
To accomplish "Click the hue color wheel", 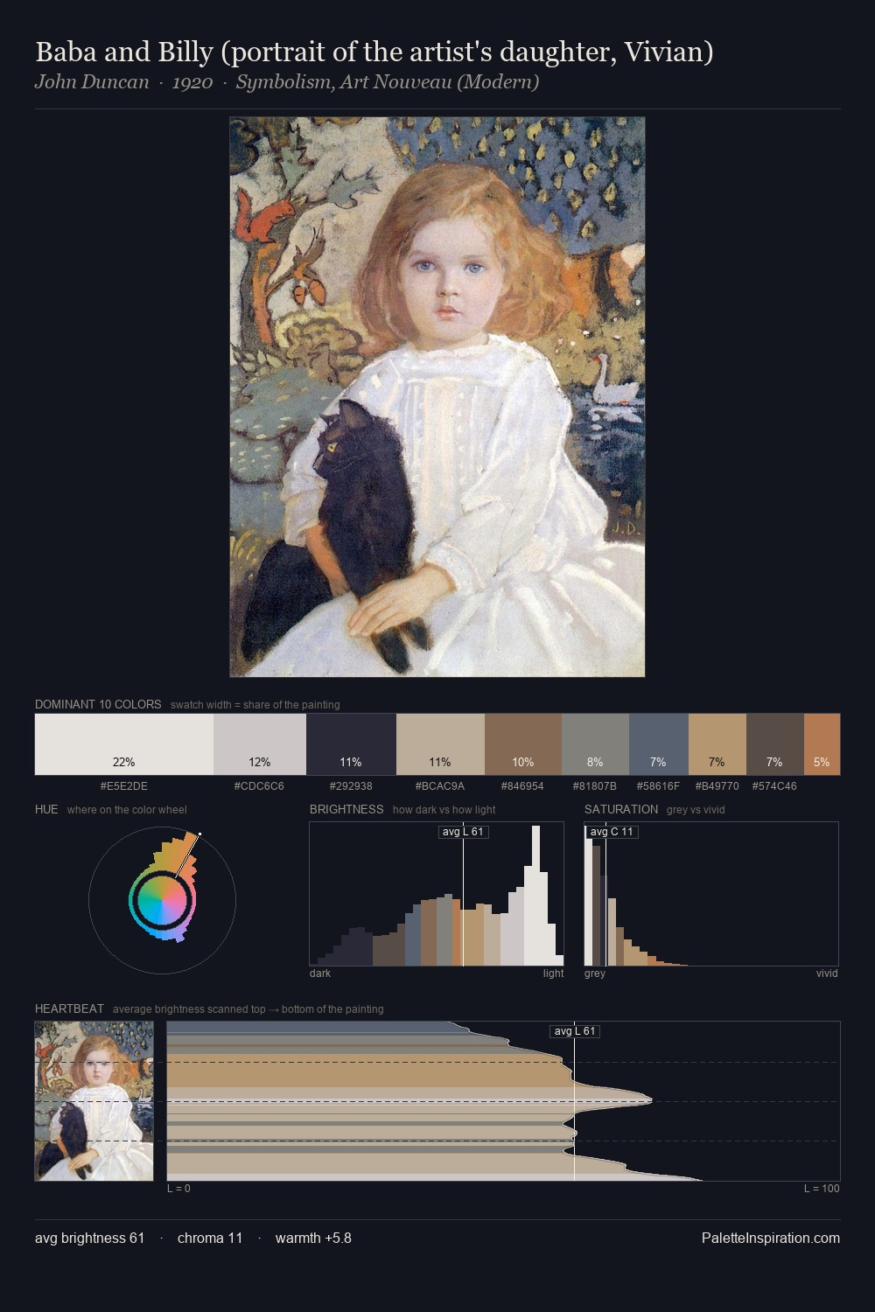I will 162,899.
